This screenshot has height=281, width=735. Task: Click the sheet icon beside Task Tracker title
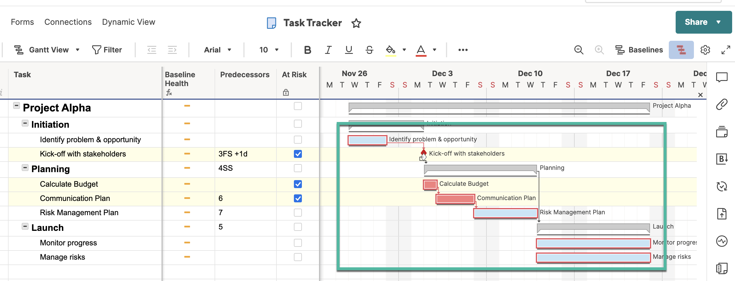pos(271,23)
